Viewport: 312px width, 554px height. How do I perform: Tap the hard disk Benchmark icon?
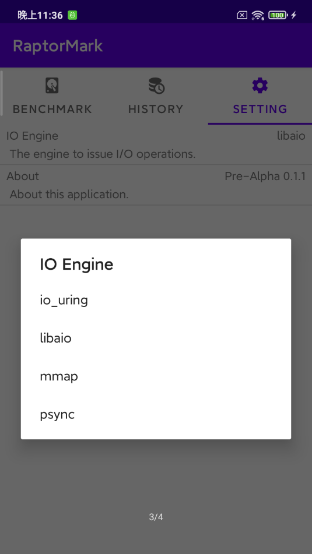pyautogui.click(x=52, y=86)
